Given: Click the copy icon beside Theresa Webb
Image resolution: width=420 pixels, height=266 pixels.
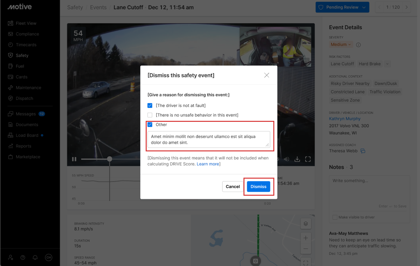Looking at the screenshot, I should point(363,151).
